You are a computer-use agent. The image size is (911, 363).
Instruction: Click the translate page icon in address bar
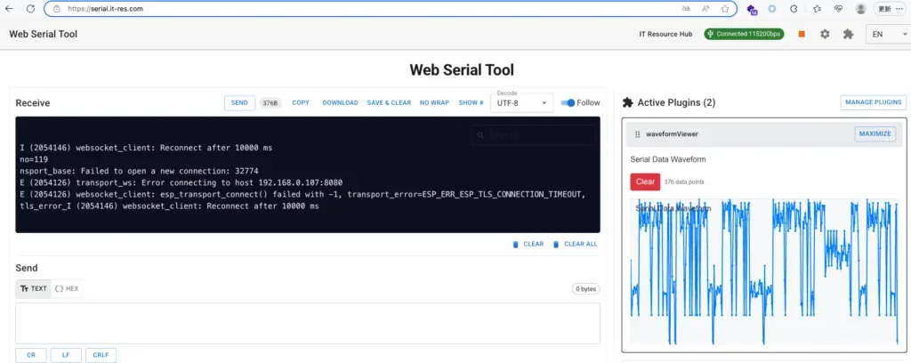[x=686, y=9]
